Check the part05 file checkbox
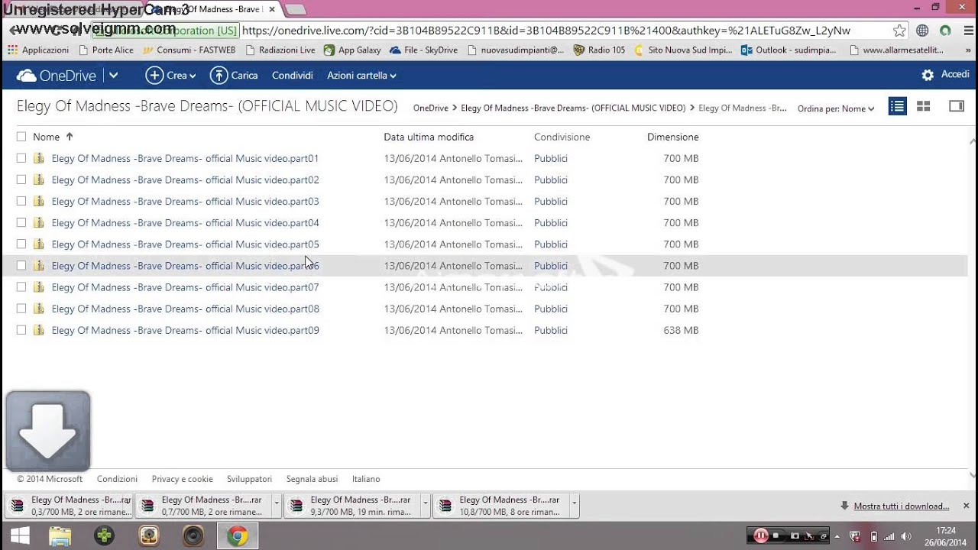Viewport: 978px width, 550px height. coord(21,244)
